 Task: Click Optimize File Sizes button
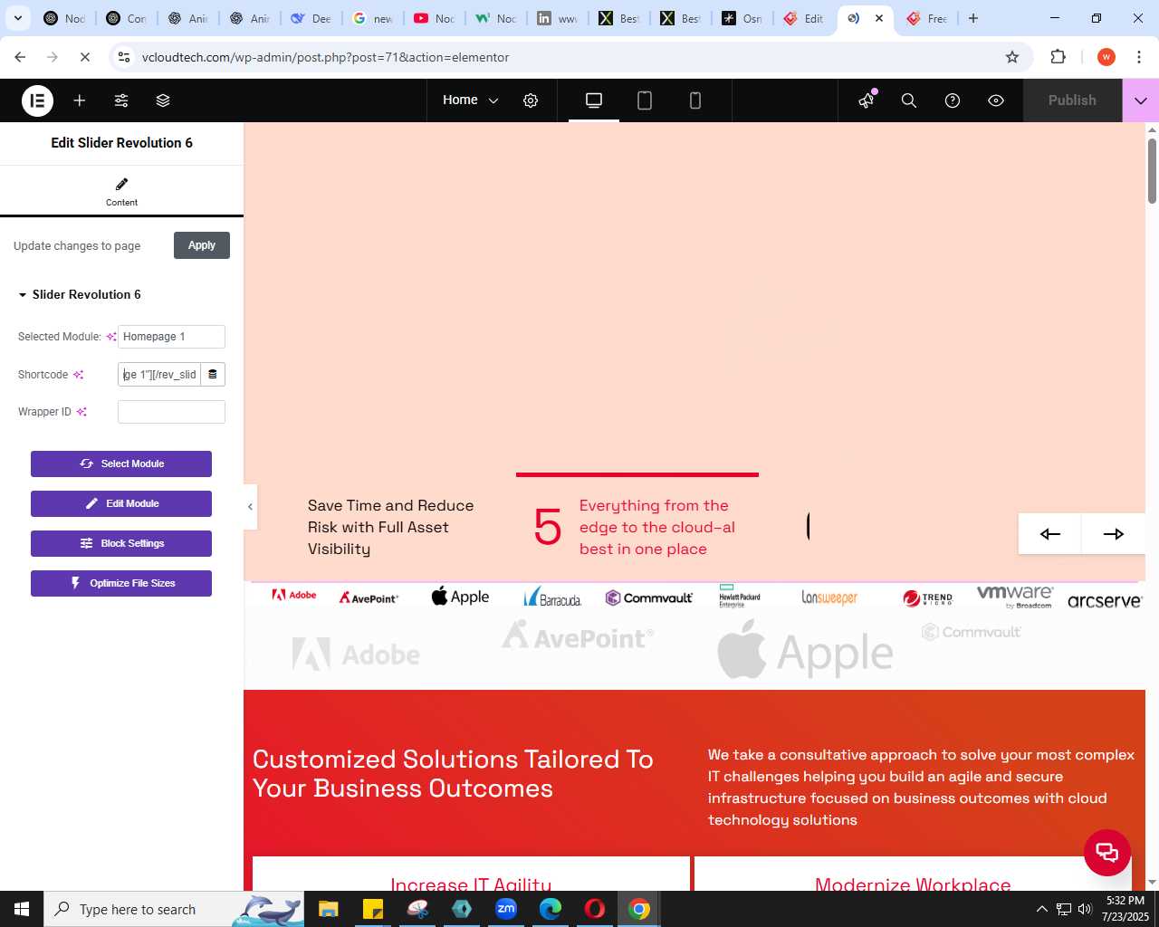click(x=121, y=583)
